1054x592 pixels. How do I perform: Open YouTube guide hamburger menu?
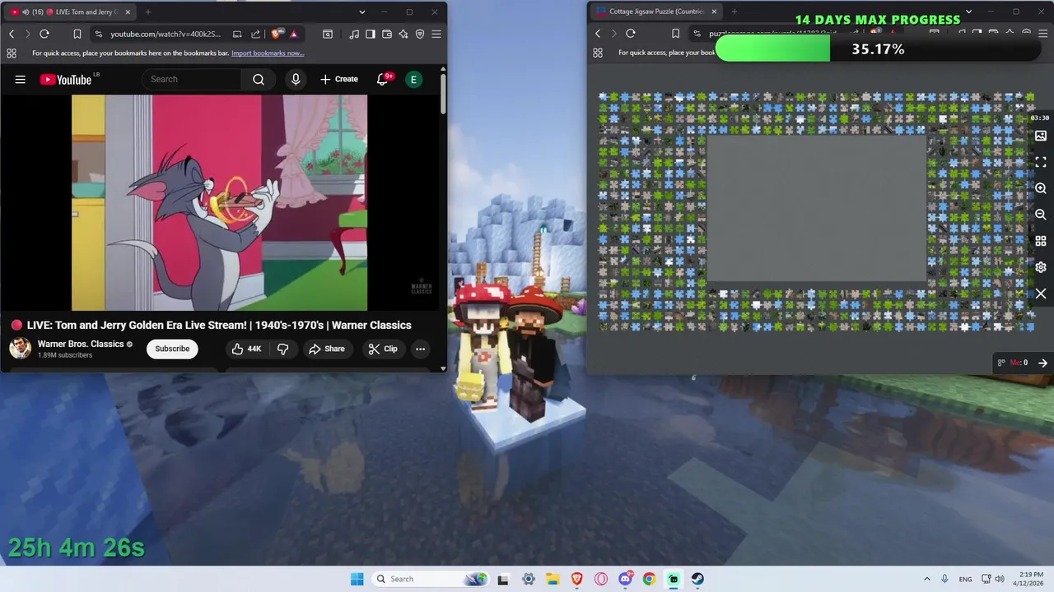[x=21, y=80]
